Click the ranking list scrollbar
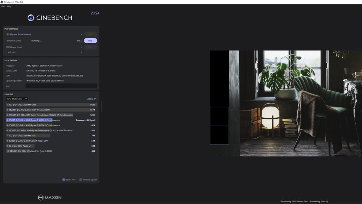Viewport: 362px width, 204px height. tap(101, 107)
